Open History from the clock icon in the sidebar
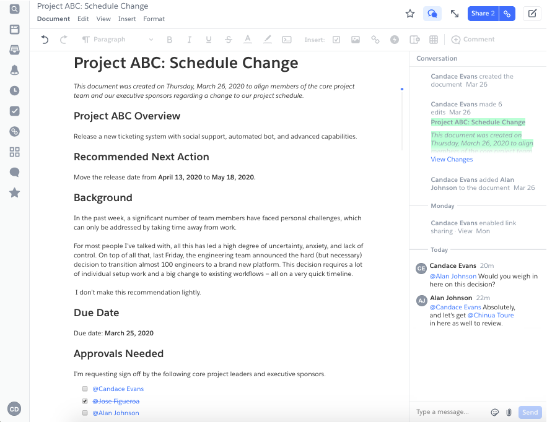 click(14, 90)
